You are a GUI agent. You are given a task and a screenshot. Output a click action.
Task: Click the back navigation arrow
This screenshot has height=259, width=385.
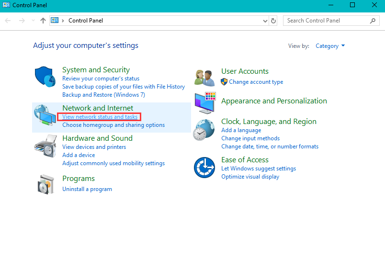8,21
